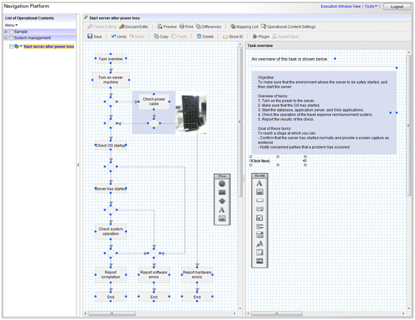Open the Tools dropdown menu

coord(371,6)
